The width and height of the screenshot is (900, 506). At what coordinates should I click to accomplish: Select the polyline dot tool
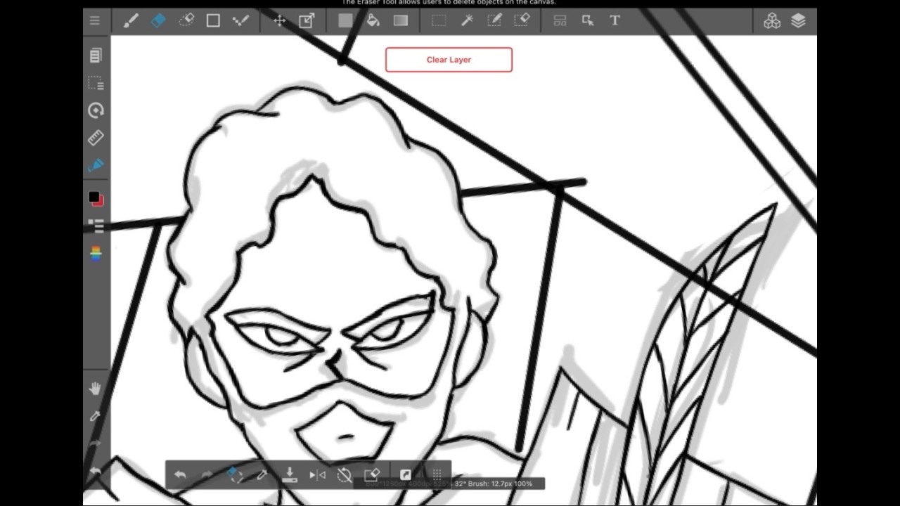pos(240,20)
